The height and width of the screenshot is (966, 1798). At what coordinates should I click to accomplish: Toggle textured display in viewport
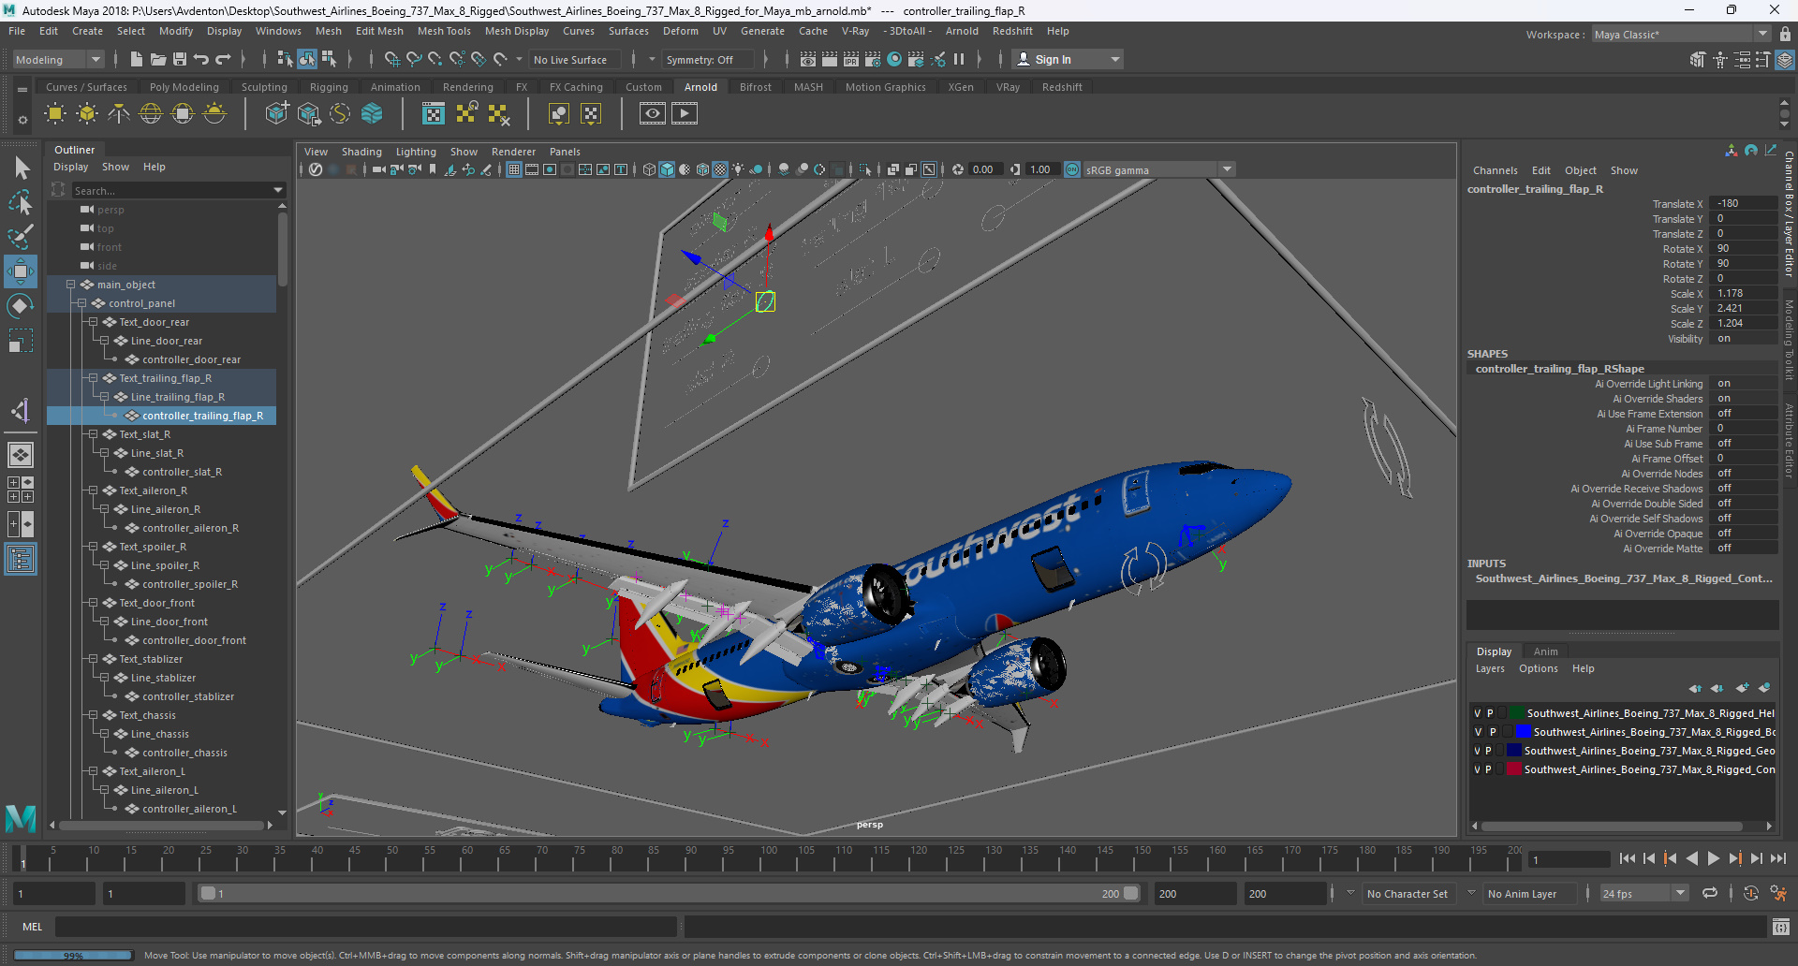click(x=720, y=169)
